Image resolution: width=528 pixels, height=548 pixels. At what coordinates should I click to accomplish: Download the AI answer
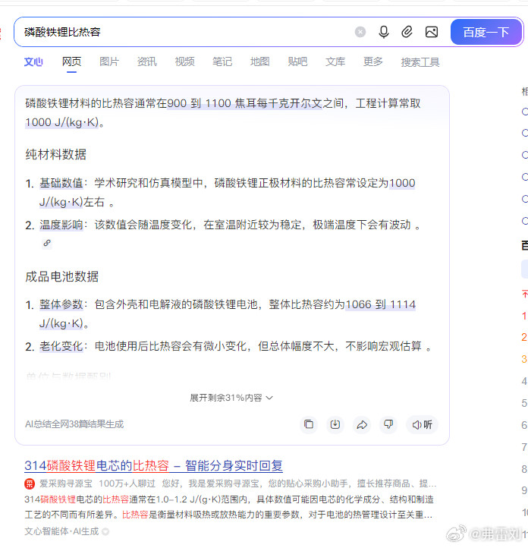(335, 424)
